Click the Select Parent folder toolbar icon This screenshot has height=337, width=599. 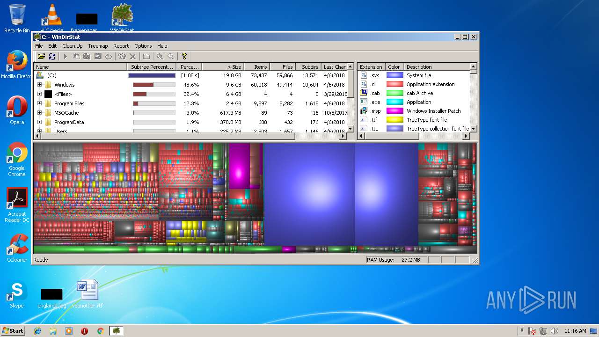(146, 56)
